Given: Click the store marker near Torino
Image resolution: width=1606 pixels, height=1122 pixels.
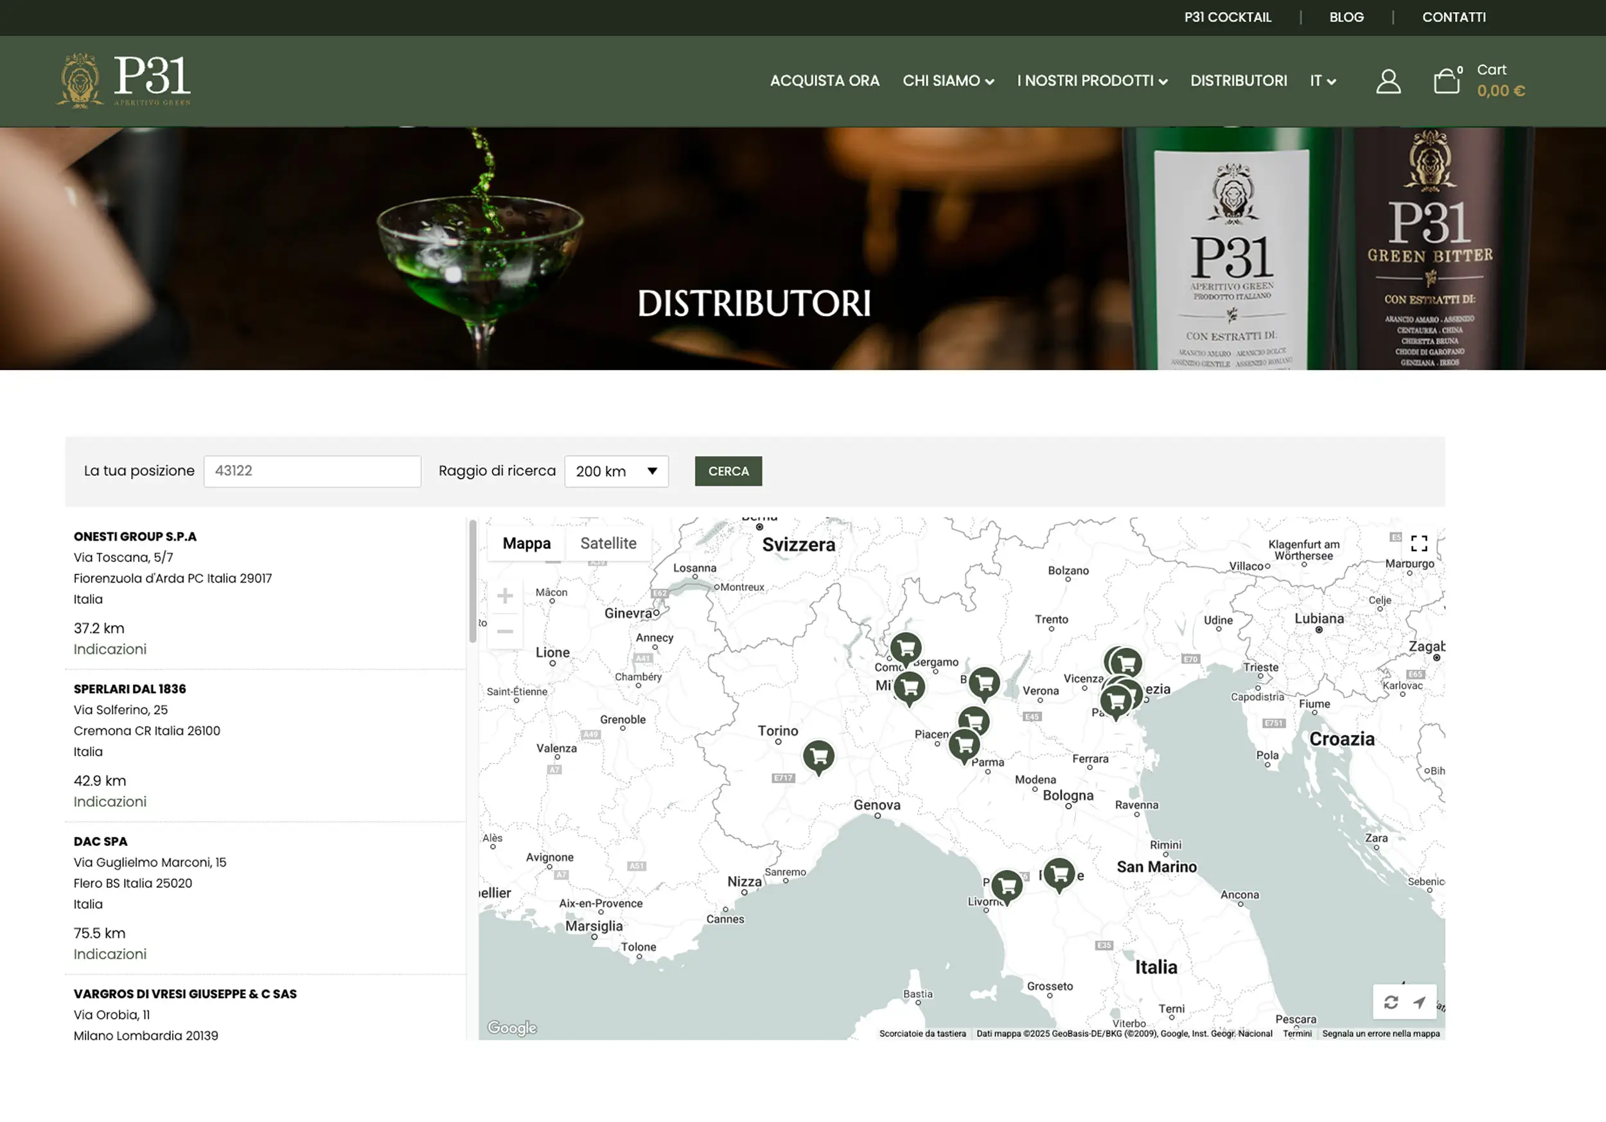Looking at the screenshot, I should (818, 756).
